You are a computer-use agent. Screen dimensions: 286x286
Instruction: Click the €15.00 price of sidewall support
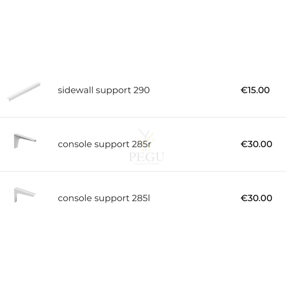(x=255, y=90)
